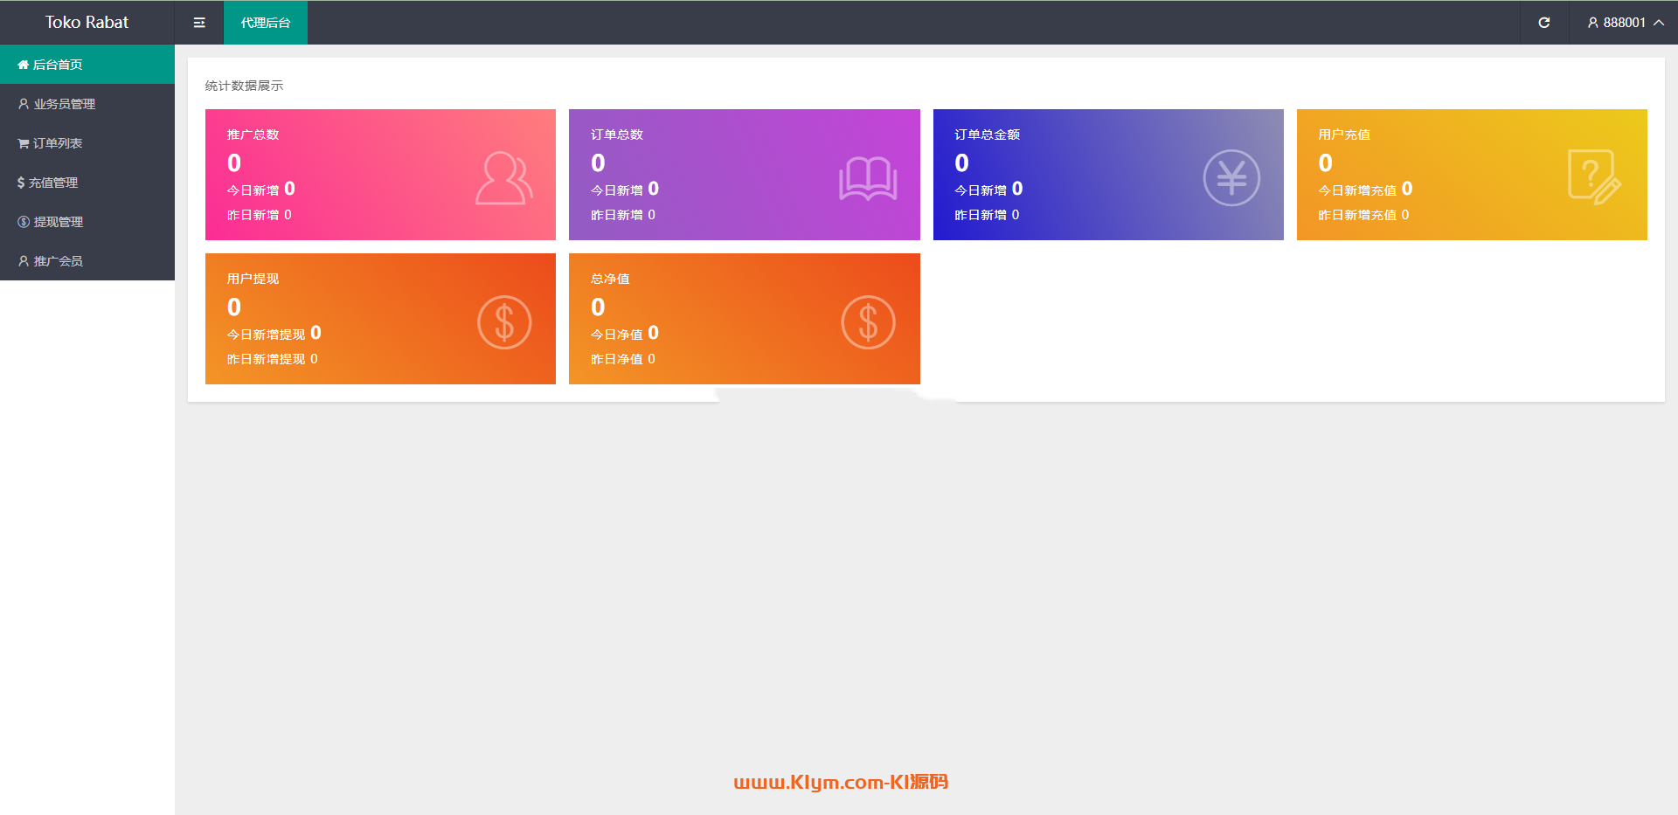Click the dollar icon on 总净值 card
The height and width of the screenshot is (815, 1678).
coord(868,322)
